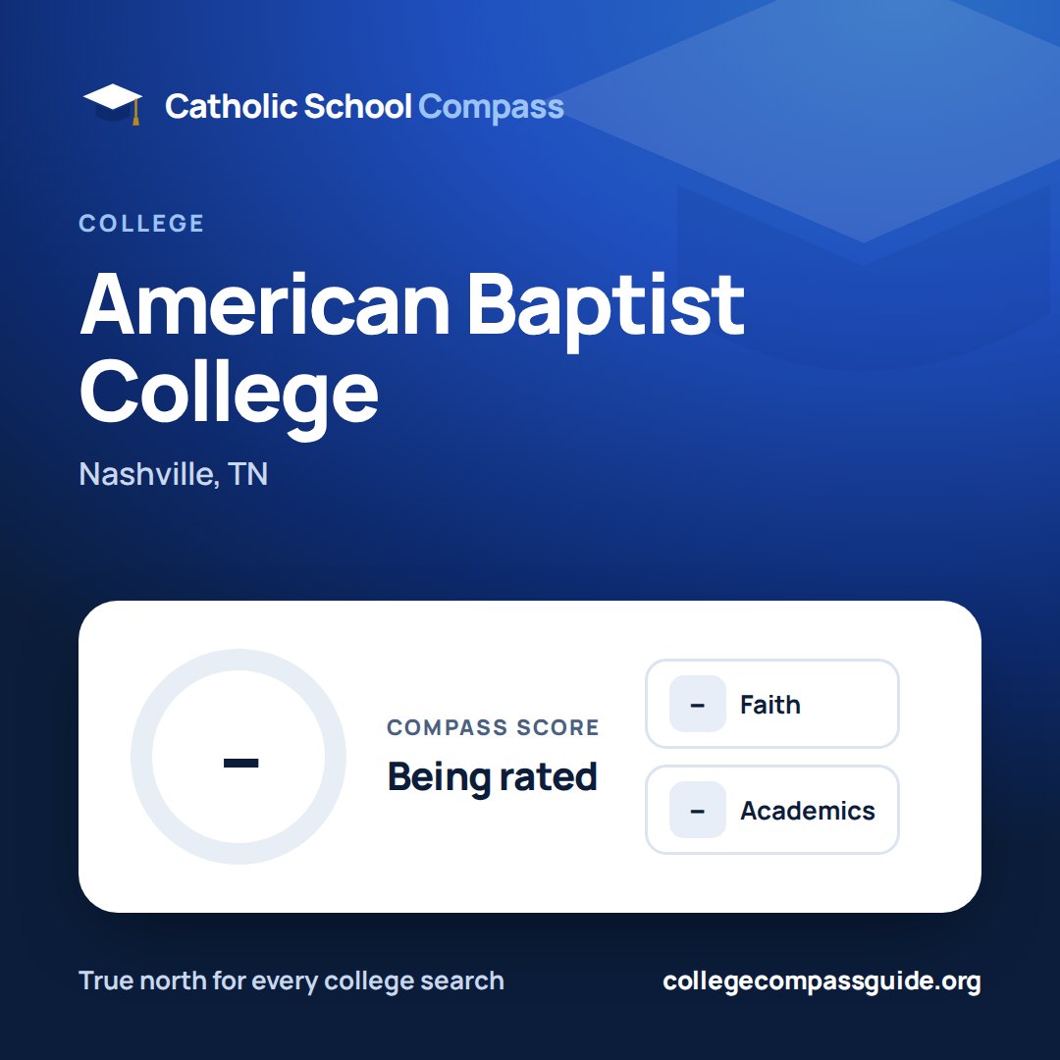The height and width of the screenshot is (1060, 1060).
Task: Click the word Compass in the logo
Action: pos(491,107)
